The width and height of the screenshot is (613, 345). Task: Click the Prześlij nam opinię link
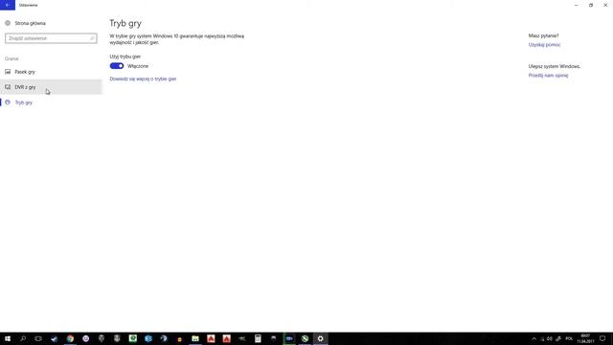pyautogui.click(x=548, y=75)
